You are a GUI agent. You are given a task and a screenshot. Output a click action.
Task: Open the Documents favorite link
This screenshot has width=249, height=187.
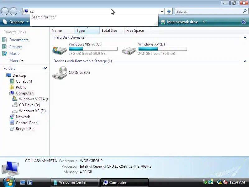[19, 40]
